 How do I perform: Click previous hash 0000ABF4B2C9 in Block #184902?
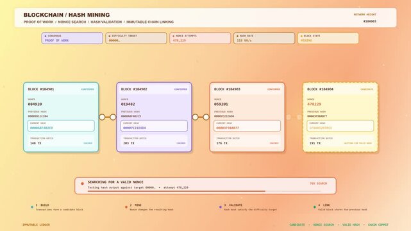tap(131, 116)
